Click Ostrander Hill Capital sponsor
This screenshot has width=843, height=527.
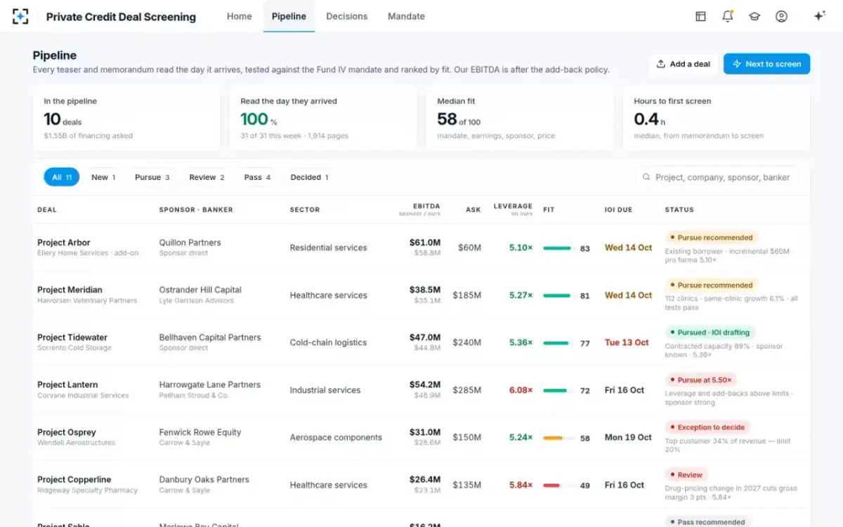click(x=200, y=289)
